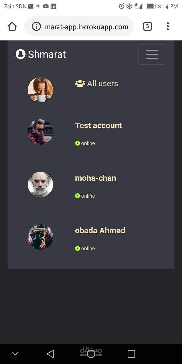Open chat with moha-chan
The height and width of the screenshot is (364, 182).
click(95, 178)
